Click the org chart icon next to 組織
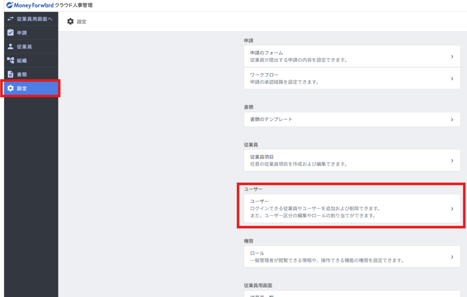The width and height of the screenshot is (467, 297). pos(10,60)
